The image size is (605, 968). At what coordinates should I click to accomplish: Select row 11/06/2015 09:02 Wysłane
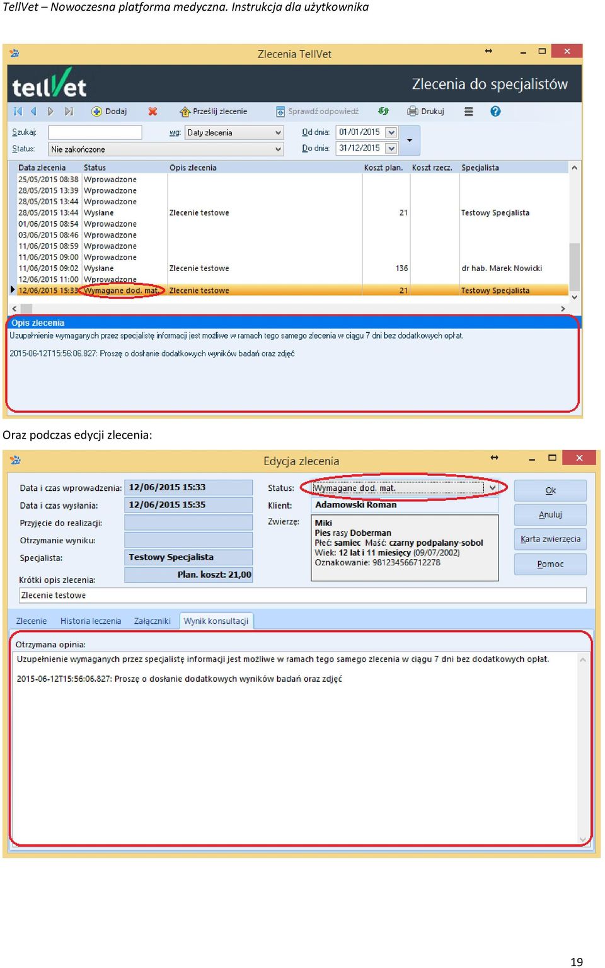click(292, 268)
